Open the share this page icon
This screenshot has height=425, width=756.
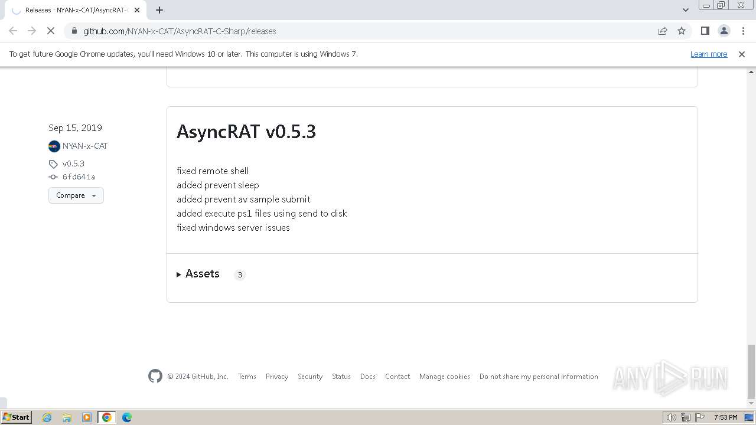point(663,31)
